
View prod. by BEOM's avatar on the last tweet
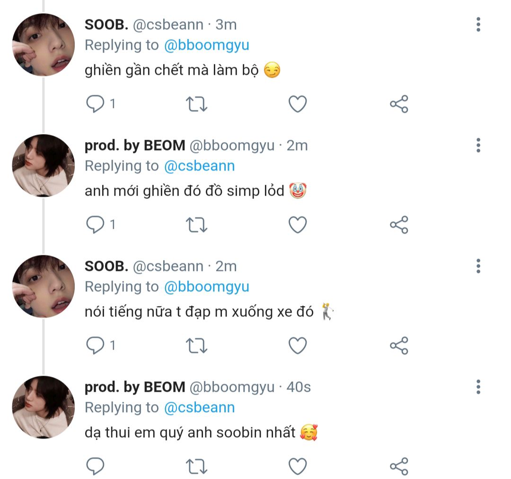pos(43,407)
